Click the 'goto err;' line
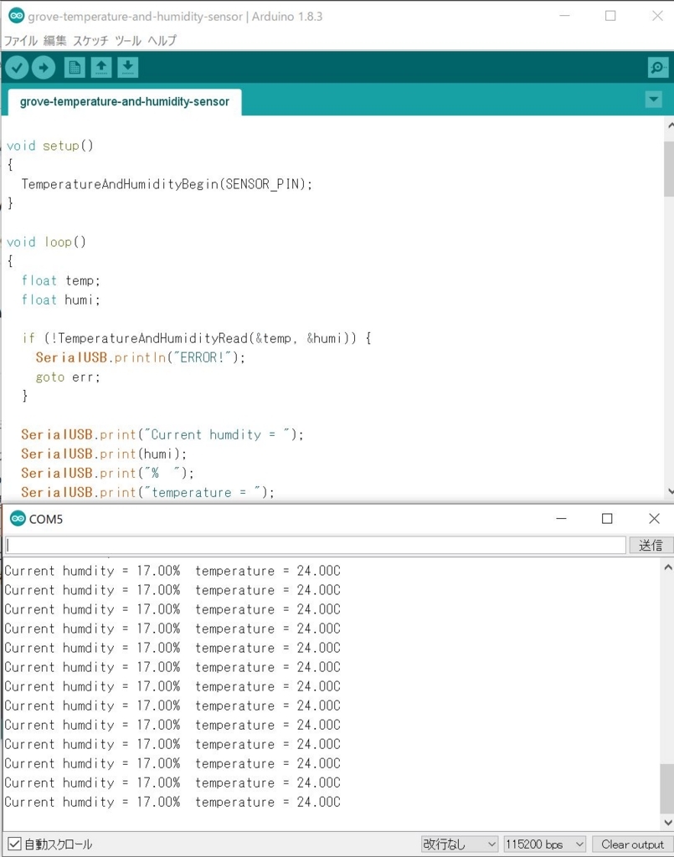This screenshot has width=674, height=857. (68, 377)
